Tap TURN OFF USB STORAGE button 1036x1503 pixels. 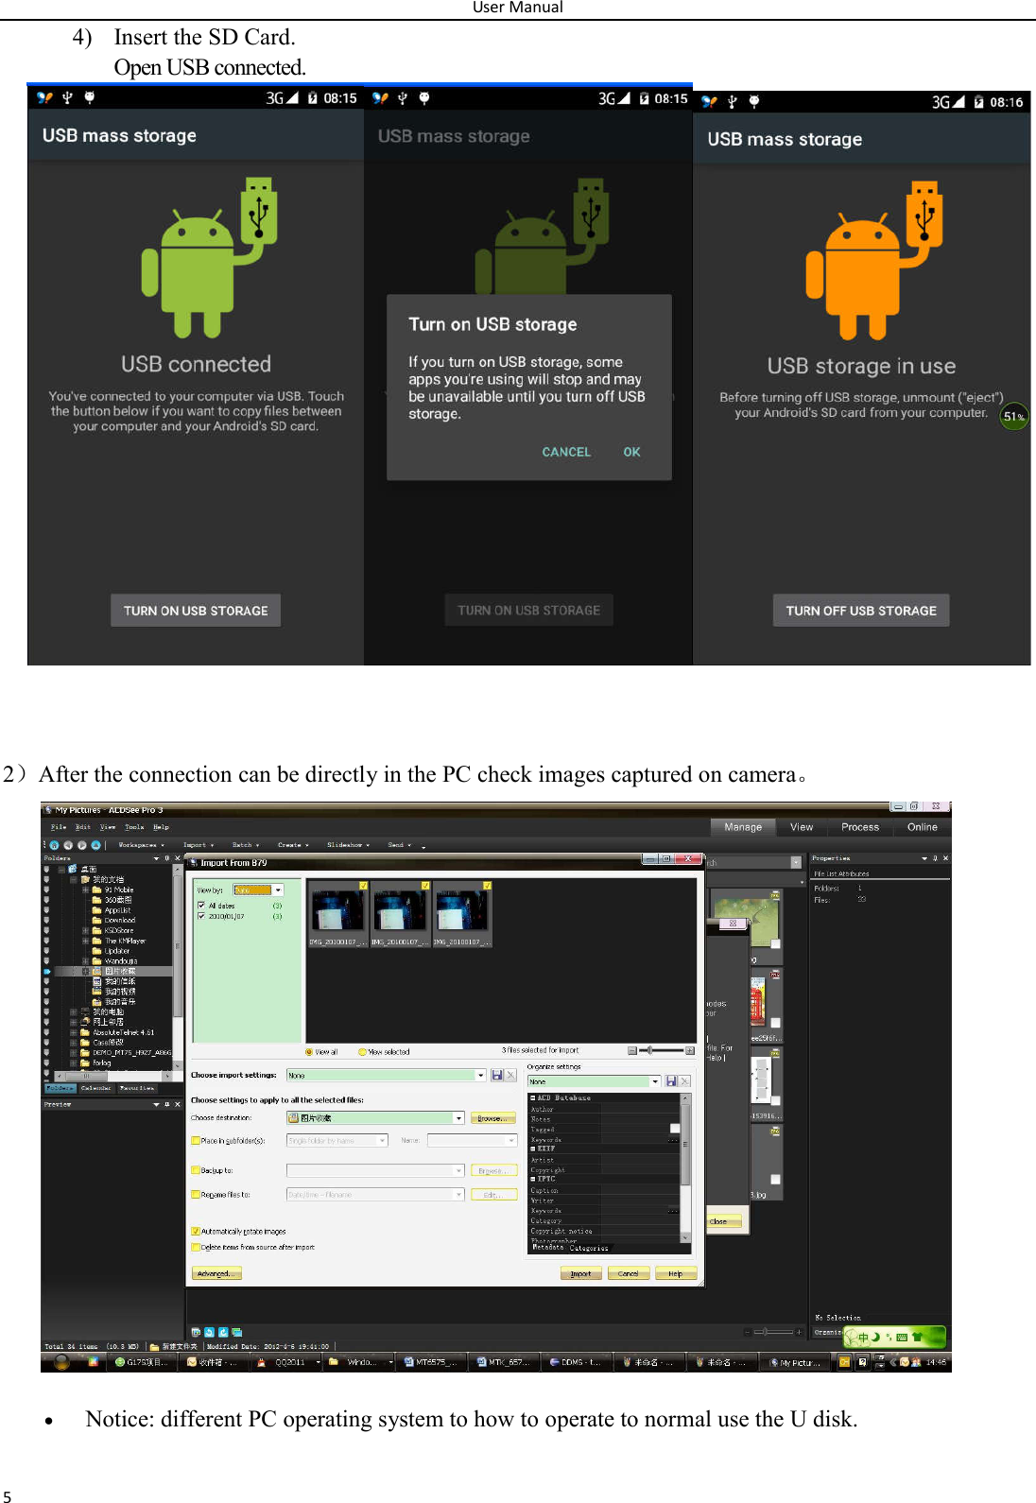point(861,611)
